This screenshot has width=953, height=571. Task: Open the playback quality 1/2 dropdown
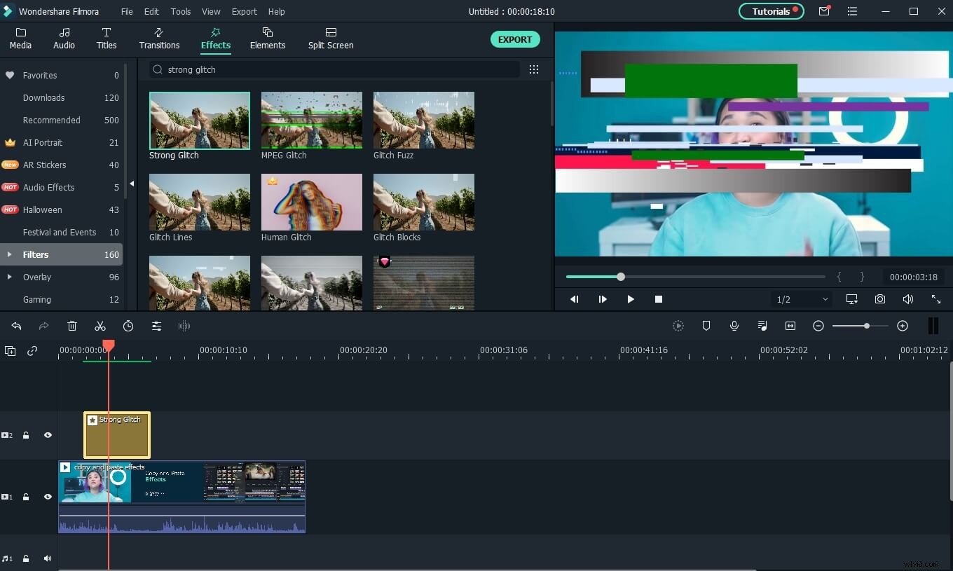(801, 299)
